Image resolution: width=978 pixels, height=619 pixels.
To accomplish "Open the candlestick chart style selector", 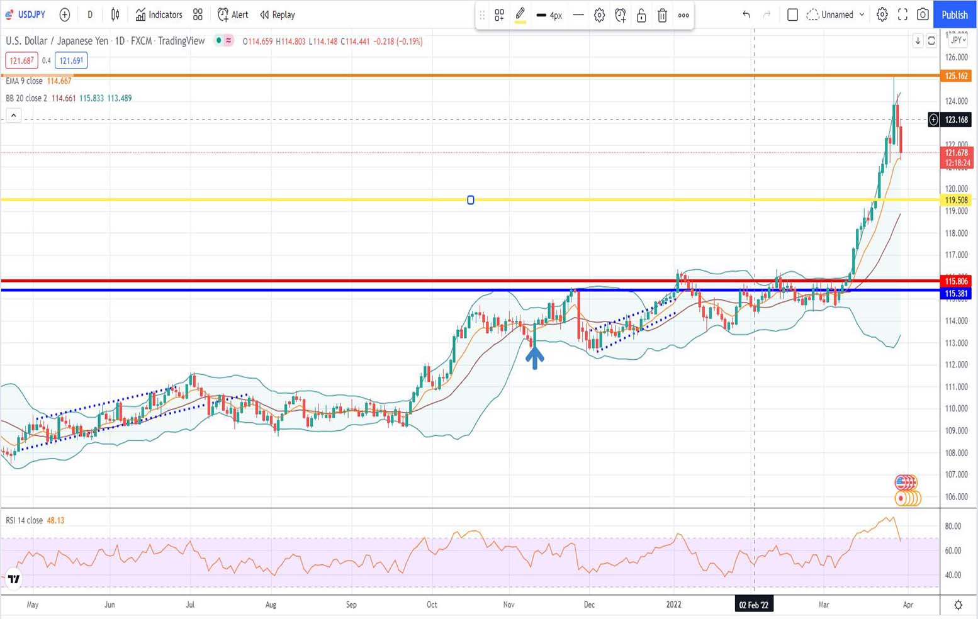I will (115, 14).
